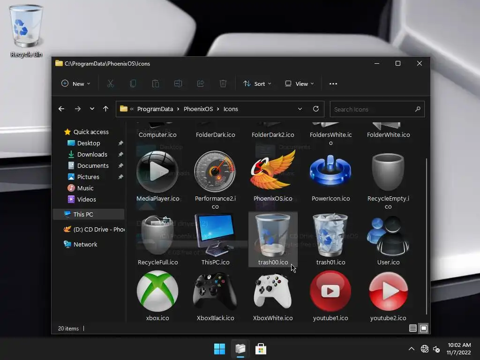This screenshot has width=480, height=360.
Task: Open Microsoft Store from taskbar
Action: [261, 349]
